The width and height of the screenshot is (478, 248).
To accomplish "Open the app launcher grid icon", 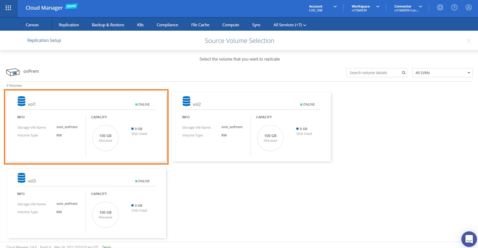I will click(8, 8).
